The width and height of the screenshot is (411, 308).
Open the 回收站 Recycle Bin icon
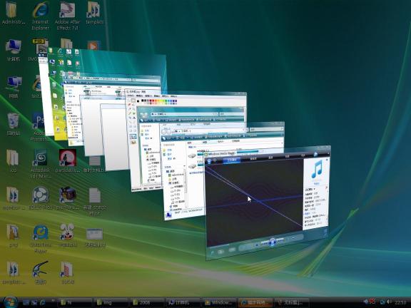[13, 124]
